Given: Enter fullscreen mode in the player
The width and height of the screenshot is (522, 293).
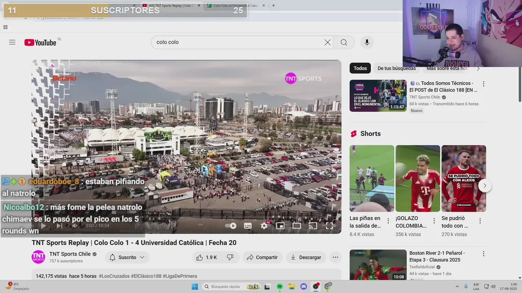Looking at the screenshot, I should click(329, 225).
